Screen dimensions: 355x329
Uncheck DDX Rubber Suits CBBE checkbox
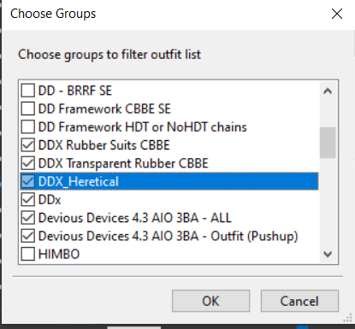[x=28, y=145]
